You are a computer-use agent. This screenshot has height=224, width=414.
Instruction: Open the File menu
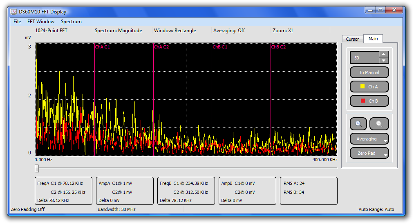pos(17,22)
